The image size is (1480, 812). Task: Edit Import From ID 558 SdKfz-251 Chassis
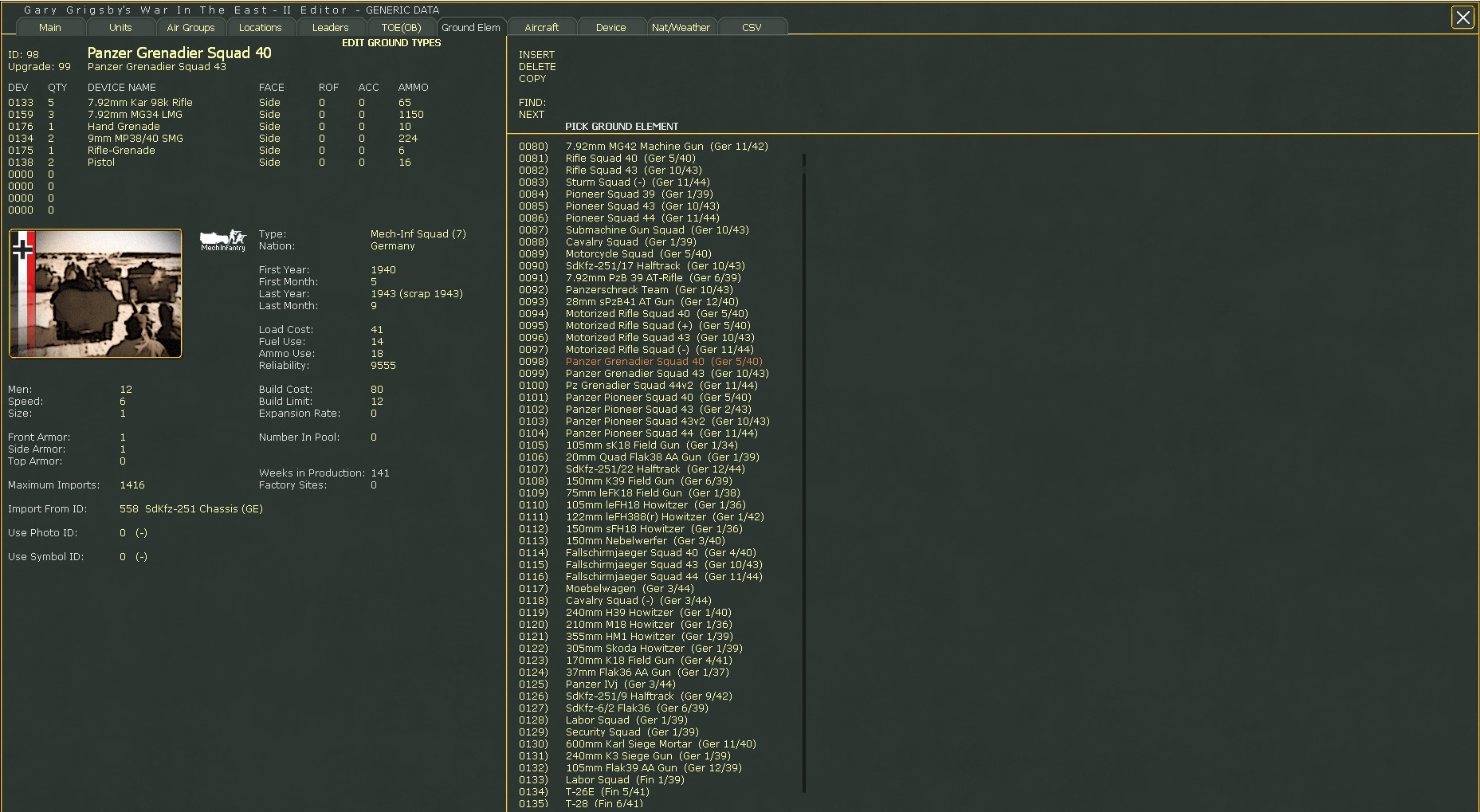point(191,509)
